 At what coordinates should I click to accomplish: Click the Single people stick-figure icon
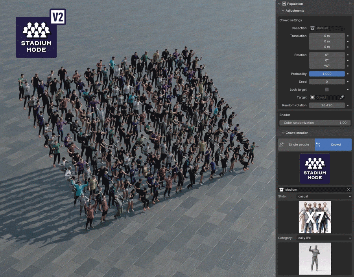tap(282, 144)
